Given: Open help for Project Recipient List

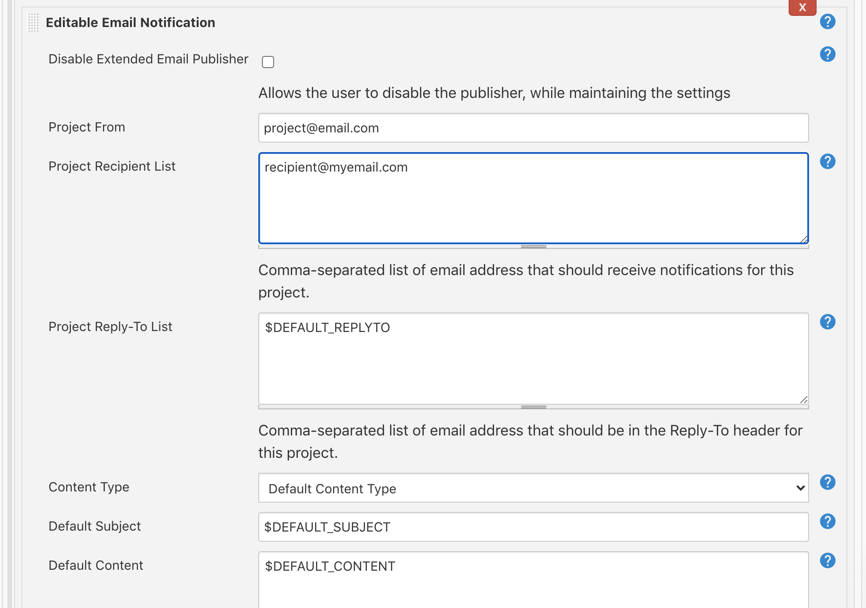Looking at the screenshot, I should 827,161.
